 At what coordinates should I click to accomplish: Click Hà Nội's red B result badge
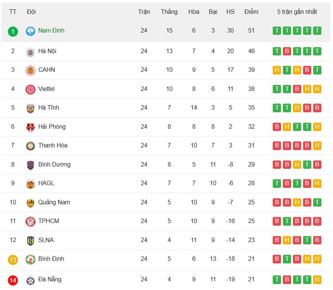point(287,51)
